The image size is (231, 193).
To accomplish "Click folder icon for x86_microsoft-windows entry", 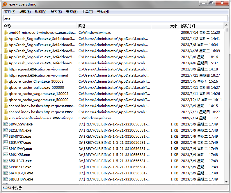I will 6,118.
